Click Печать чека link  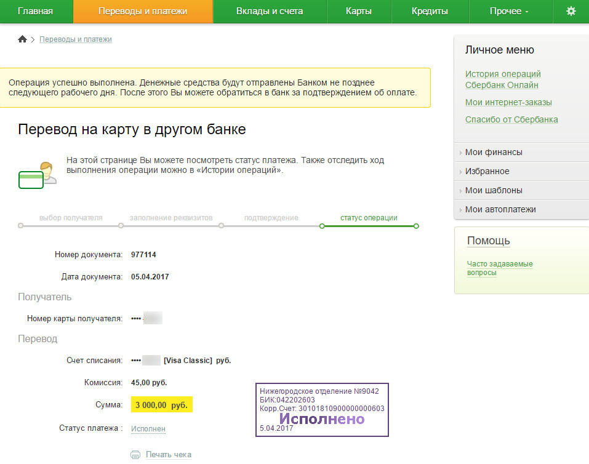click(169, 455)
